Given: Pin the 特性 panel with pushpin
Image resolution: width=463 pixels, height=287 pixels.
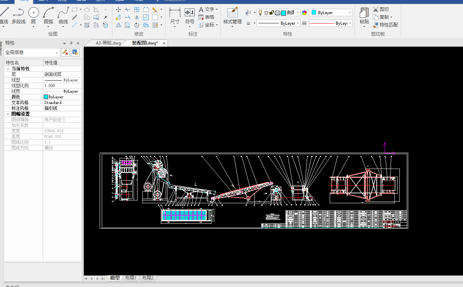Looking at the screenshot, I should [x=71, y=43].
